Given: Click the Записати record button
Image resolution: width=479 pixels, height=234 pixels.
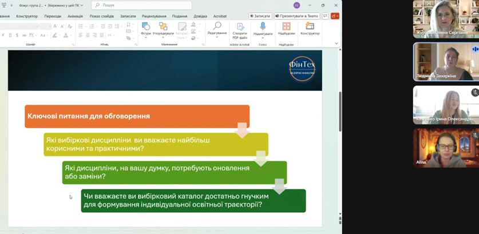Looking at the screenshot, I should 260,16.
